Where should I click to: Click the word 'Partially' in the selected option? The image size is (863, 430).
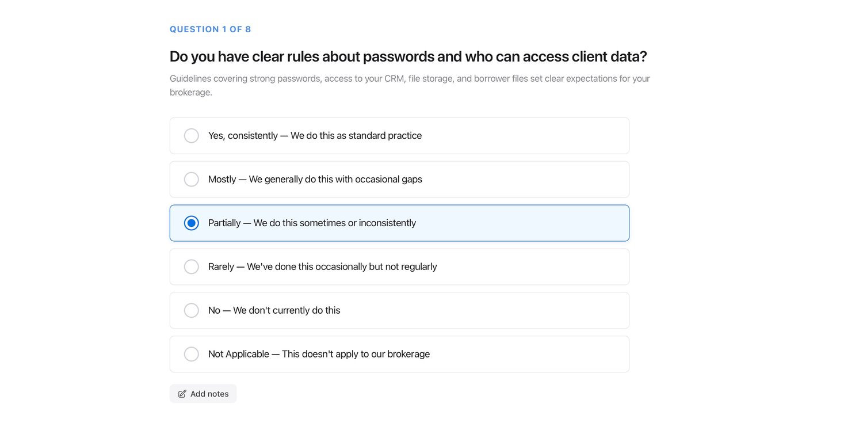click(x=224, y=223)
